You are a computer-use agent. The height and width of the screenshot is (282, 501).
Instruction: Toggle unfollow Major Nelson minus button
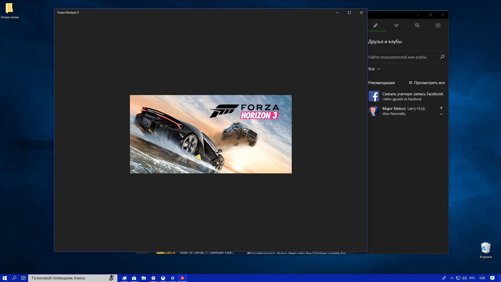point(441,114)
